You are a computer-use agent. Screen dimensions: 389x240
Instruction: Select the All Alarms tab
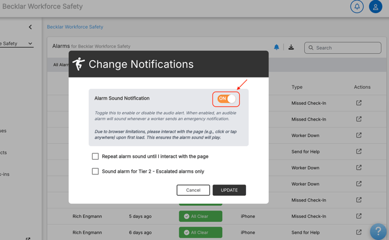point(61,65)
